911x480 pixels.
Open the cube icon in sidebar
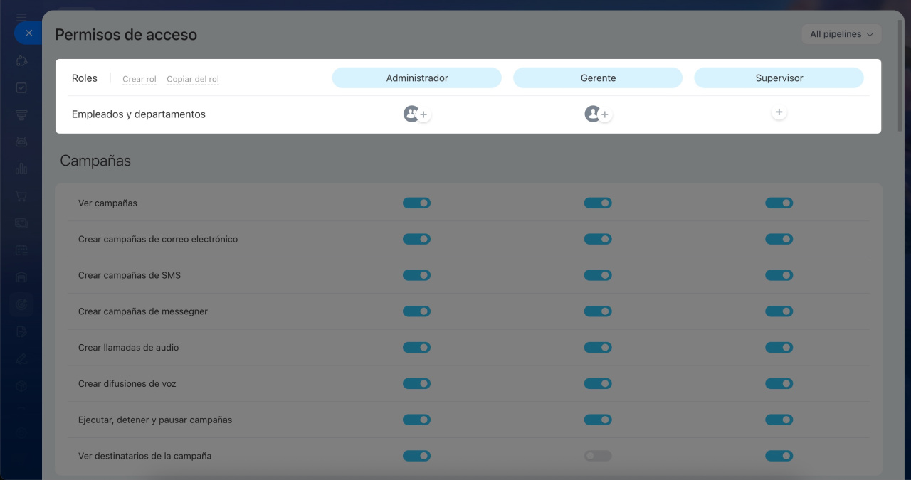[x=21, y=385]
